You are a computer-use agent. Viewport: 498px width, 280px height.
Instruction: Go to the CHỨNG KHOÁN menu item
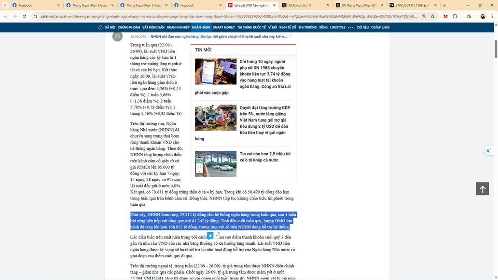click(x=128, y=27)
